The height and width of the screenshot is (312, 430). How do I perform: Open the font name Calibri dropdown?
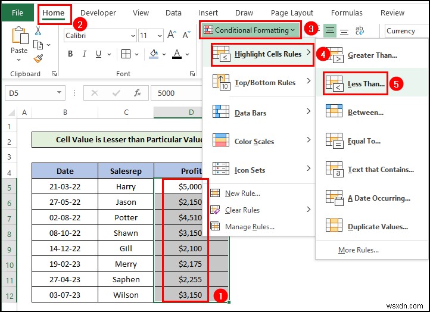pos(133,36)
